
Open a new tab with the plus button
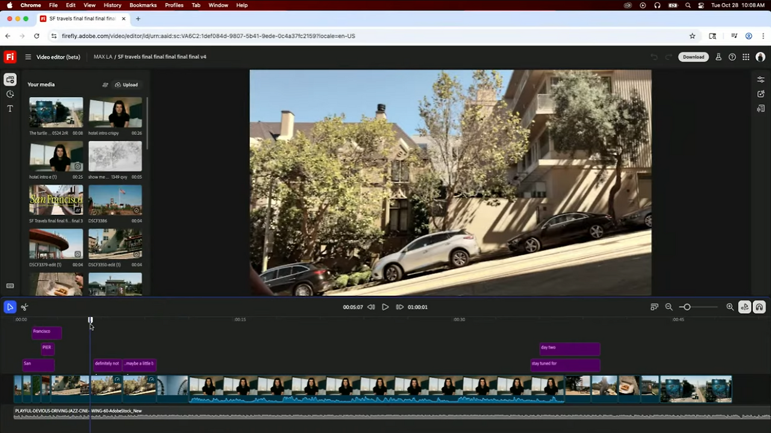pyautogui.click(x=138, y=19)
